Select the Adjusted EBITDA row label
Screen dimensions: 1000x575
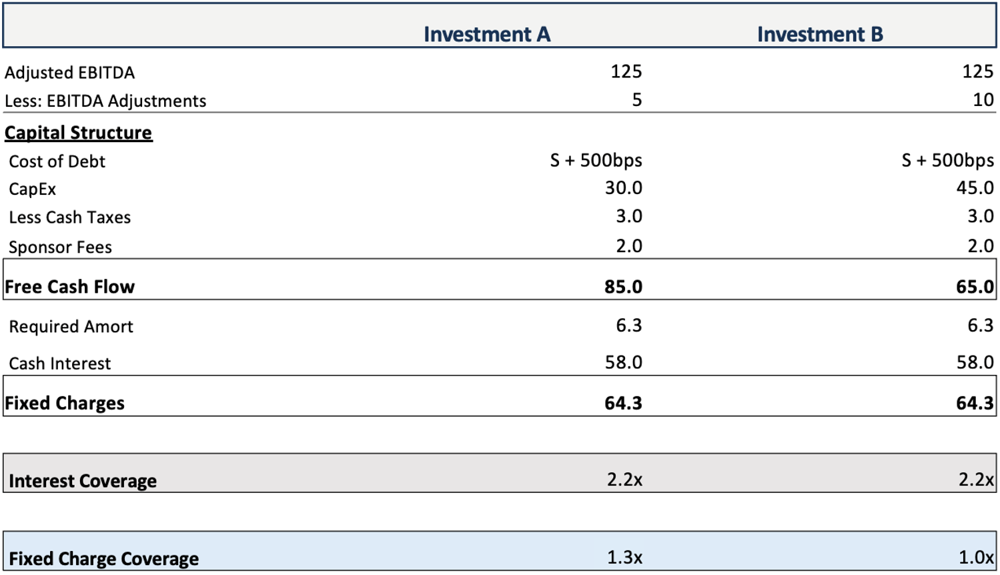pos(69,72)
